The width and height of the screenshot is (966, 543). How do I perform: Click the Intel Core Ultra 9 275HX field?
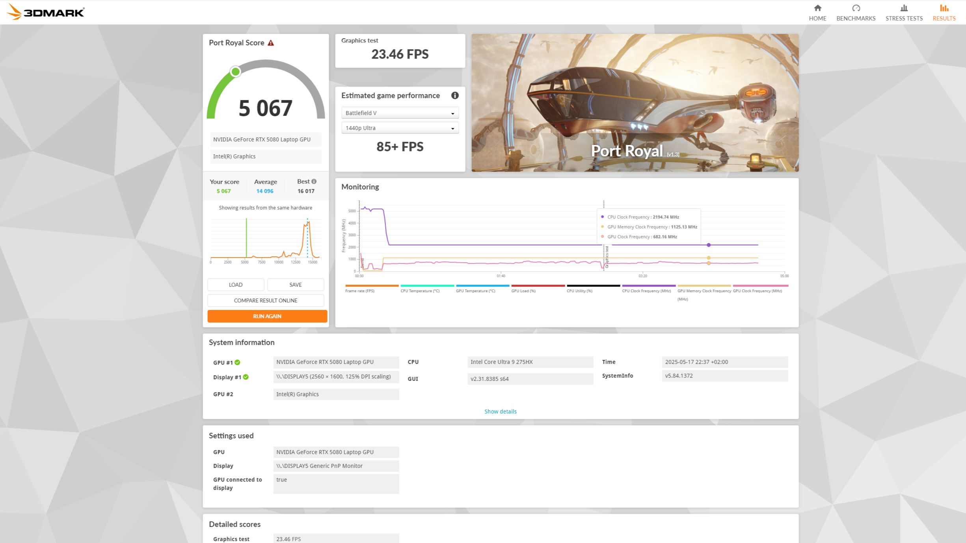click(x=530, y=362)
